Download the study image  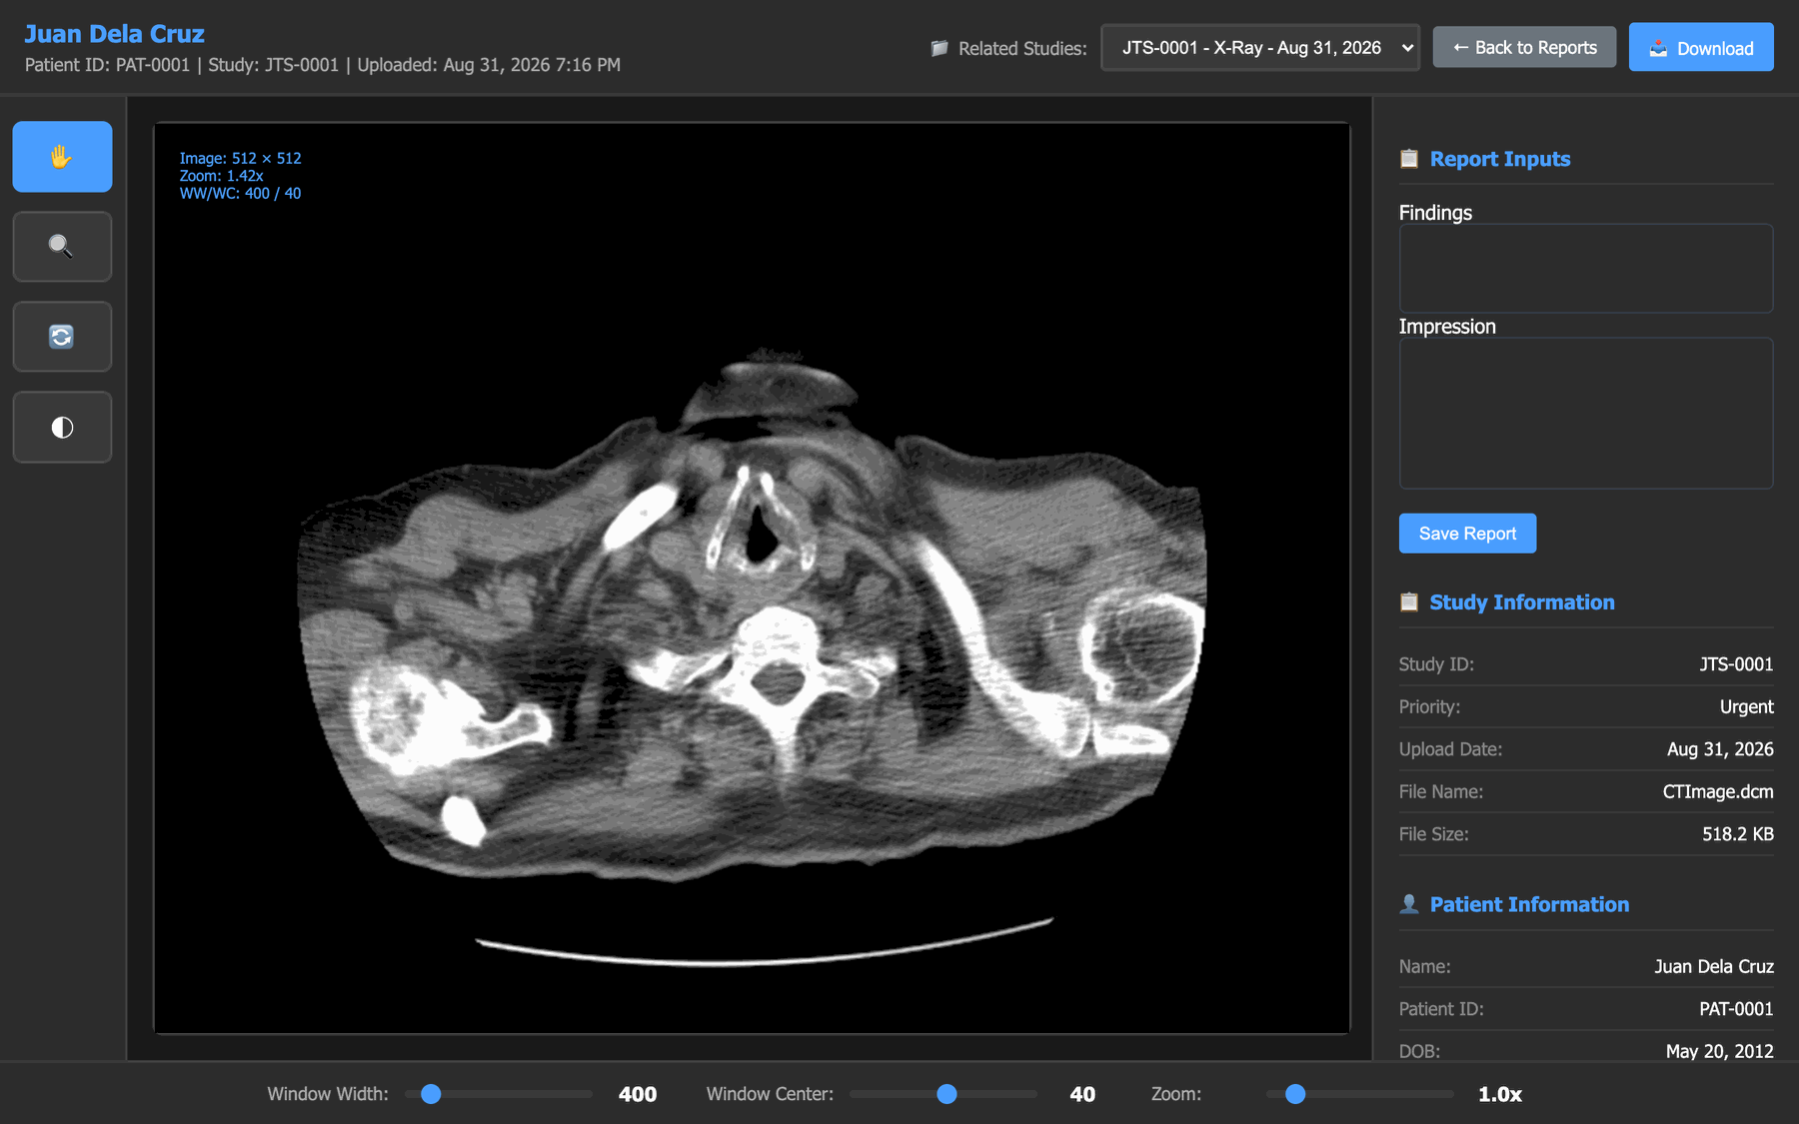click(x=1701, y=47)
